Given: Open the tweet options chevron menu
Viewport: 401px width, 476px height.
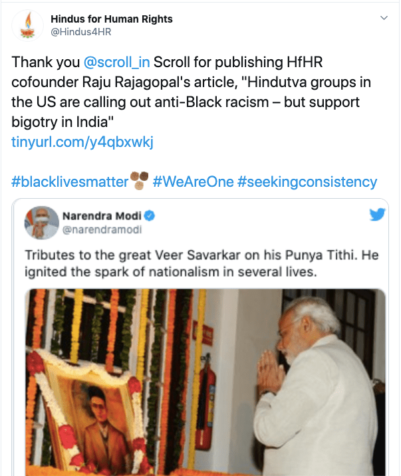Looking at the screenshot, I should coord(384,18).
